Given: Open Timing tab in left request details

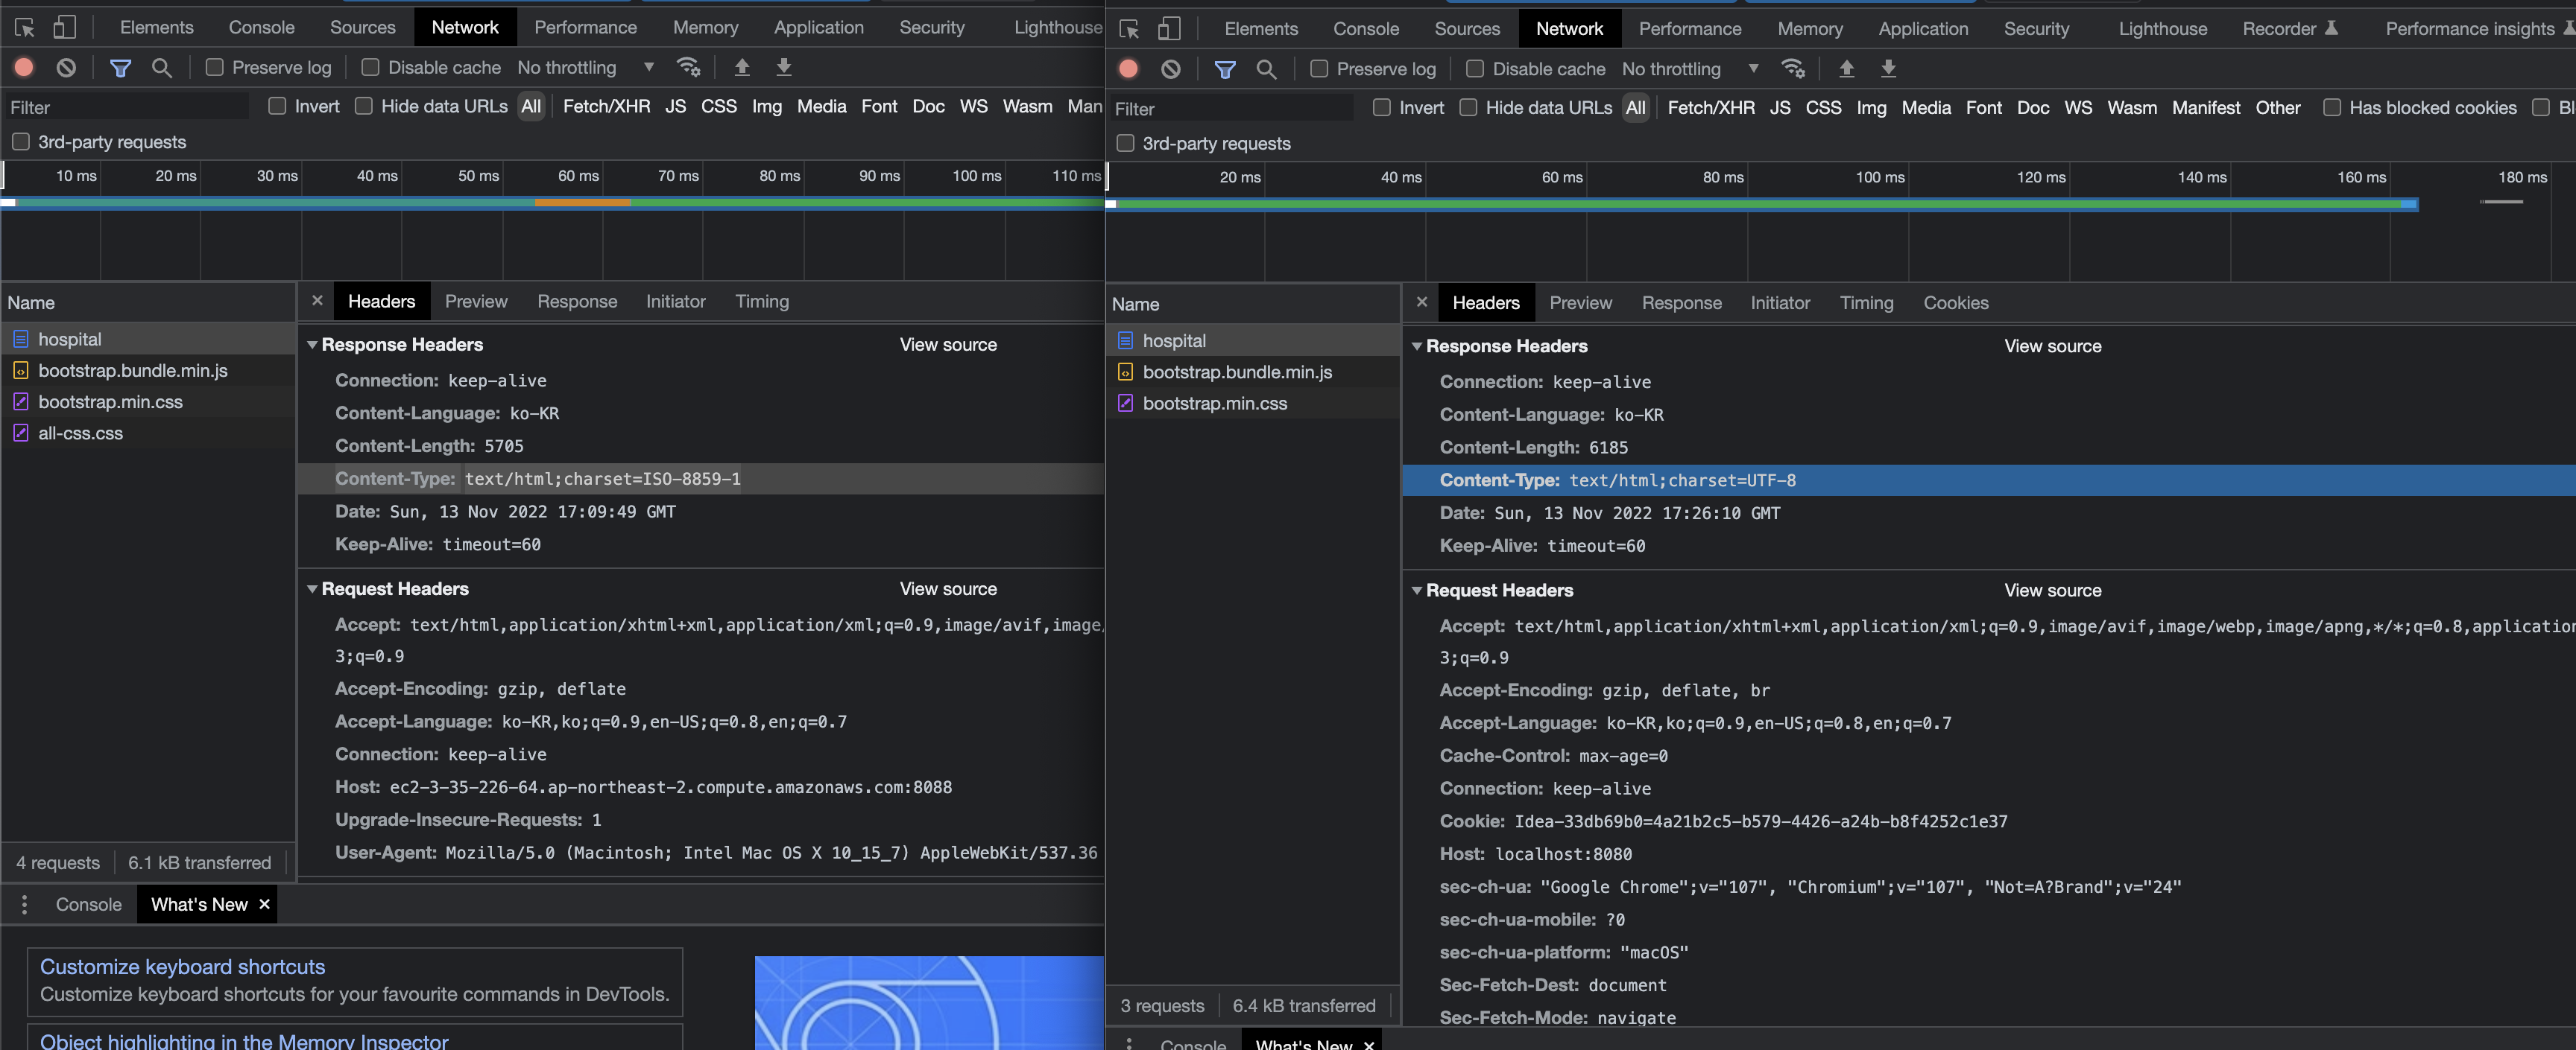Looking at the screenshot, I should click(762, 302).
